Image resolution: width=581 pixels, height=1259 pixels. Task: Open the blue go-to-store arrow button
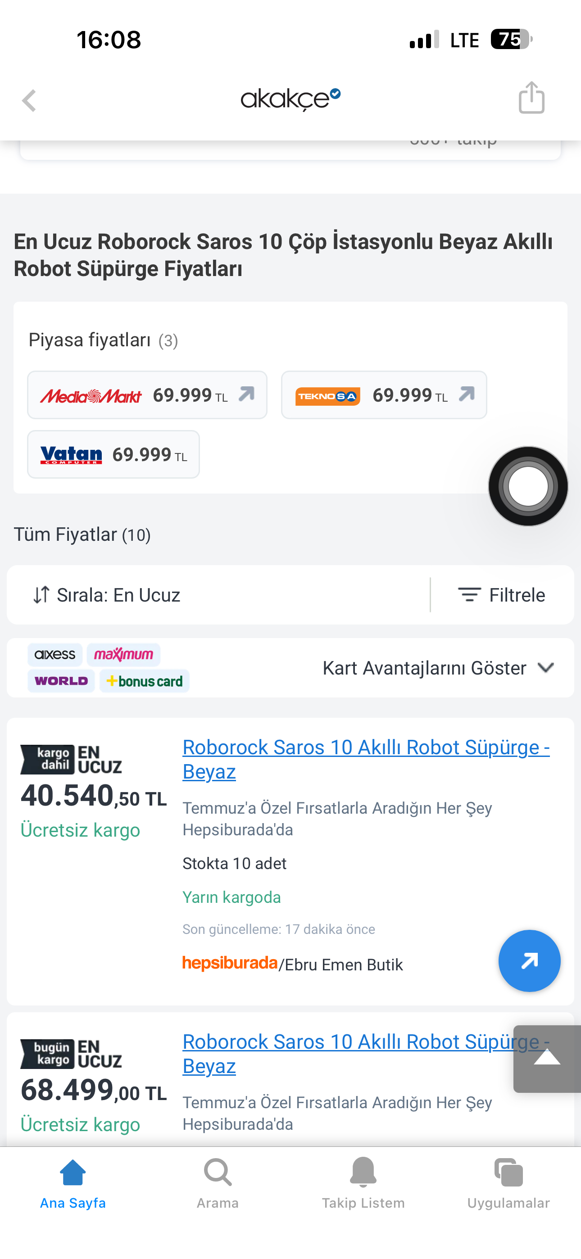529,961
